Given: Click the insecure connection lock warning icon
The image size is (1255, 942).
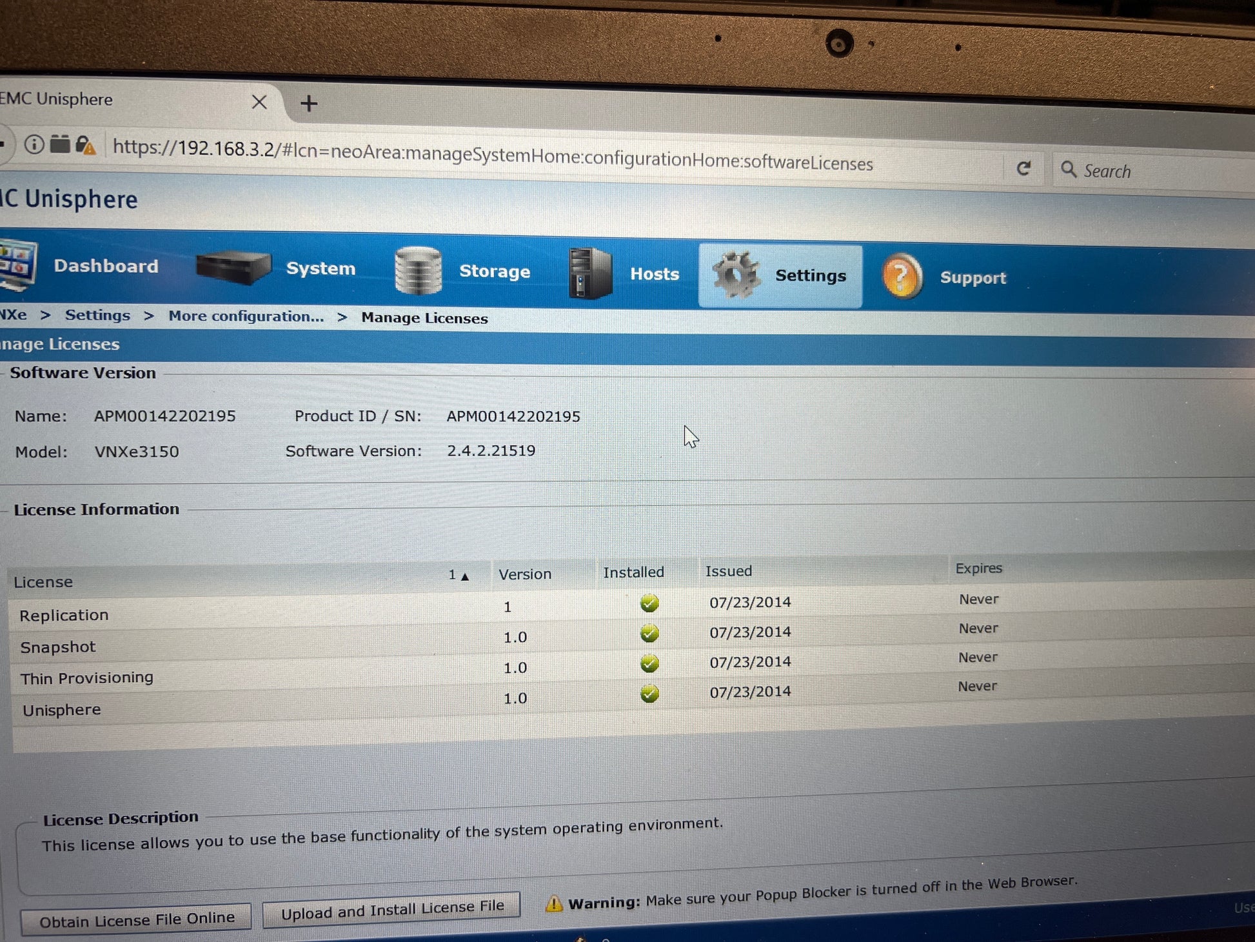Looking at the screenshot, I should point(86,145).
